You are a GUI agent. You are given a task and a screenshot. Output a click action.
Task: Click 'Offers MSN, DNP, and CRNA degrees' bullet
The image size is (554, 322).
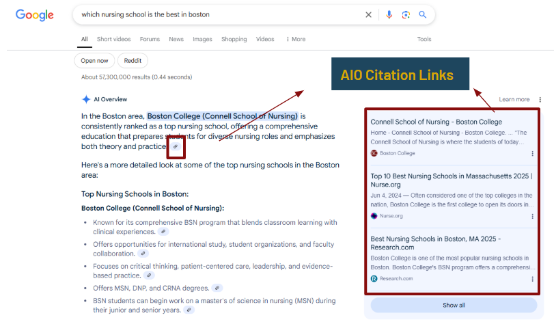click(x=151, y=288)
